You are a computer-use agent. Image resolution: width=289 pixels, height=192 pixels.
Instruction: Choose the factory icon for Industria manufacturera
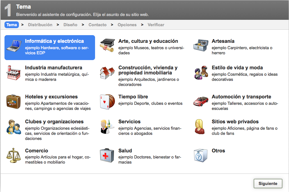click(x=14, y=73)
